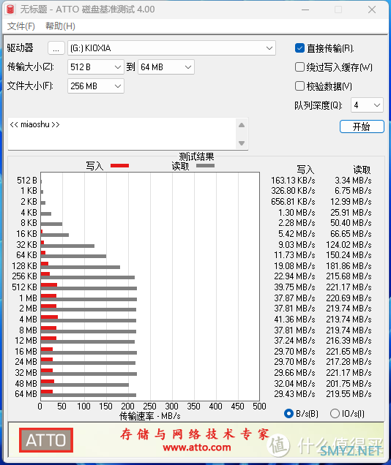Click the 队列深度(Q) label

coord(319,105)
